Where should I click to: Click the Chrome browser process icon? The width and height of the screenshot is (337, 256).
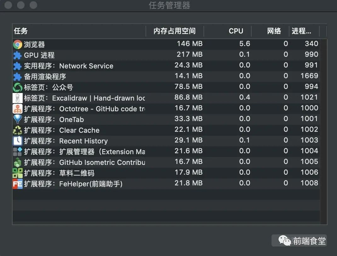(x=18, y=44)
